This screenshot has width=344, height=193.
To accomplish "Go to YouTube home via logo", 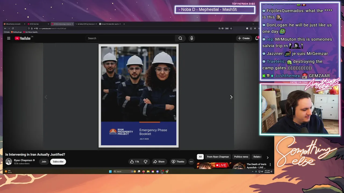I will pos(23,38).
